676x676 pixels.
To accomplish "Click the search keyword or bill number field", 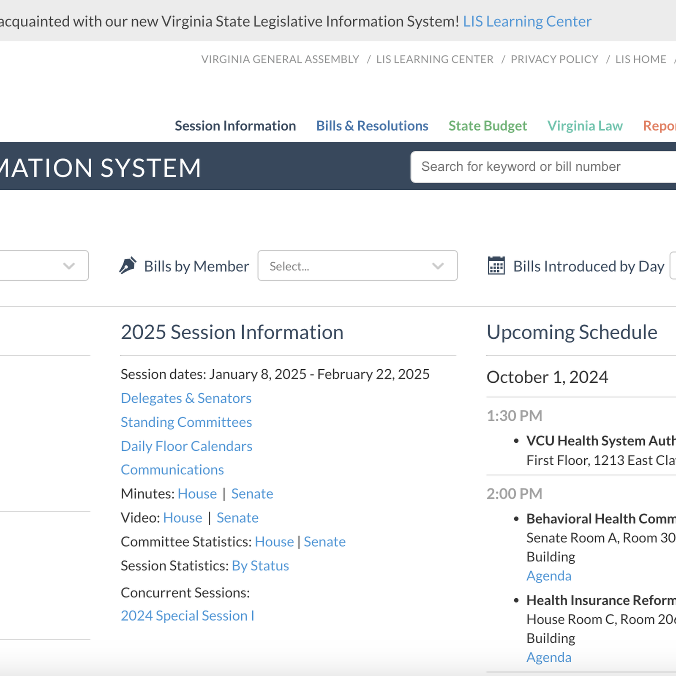I will (541, 167).
